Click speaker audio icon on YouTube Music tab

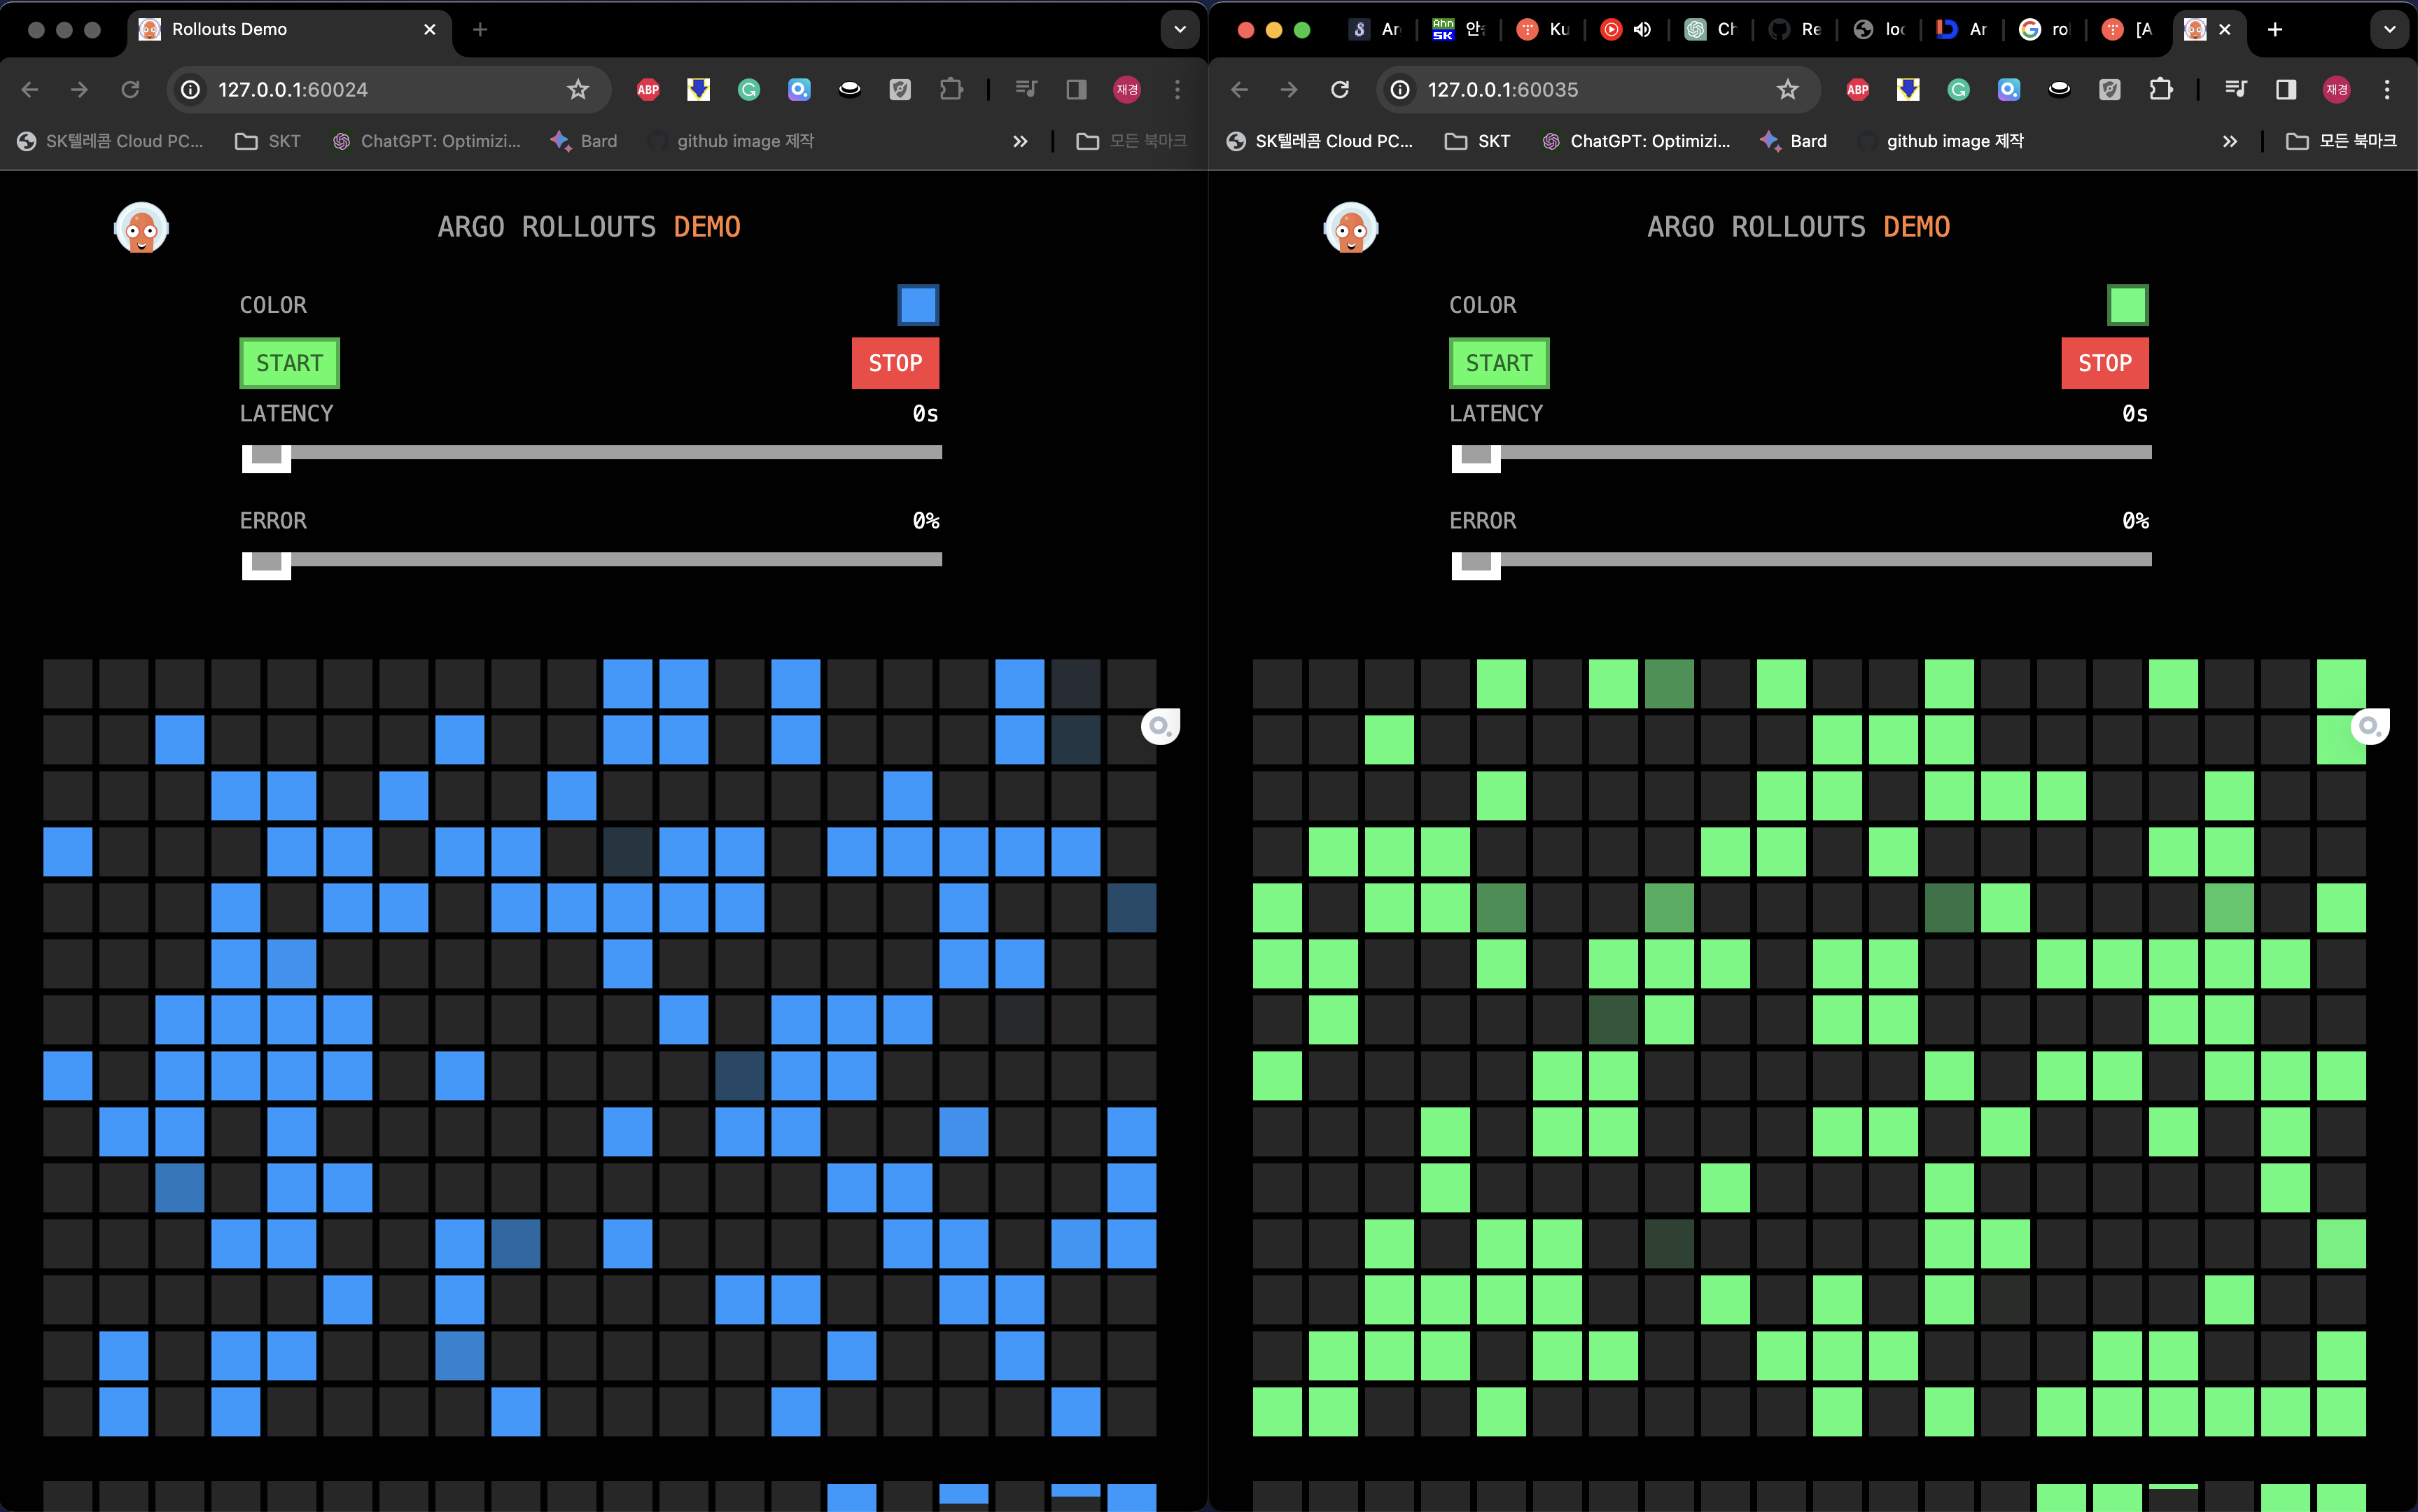(1642, 30)
